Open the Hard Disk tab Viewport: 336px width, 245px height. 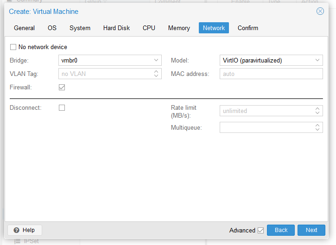point(117,28)
